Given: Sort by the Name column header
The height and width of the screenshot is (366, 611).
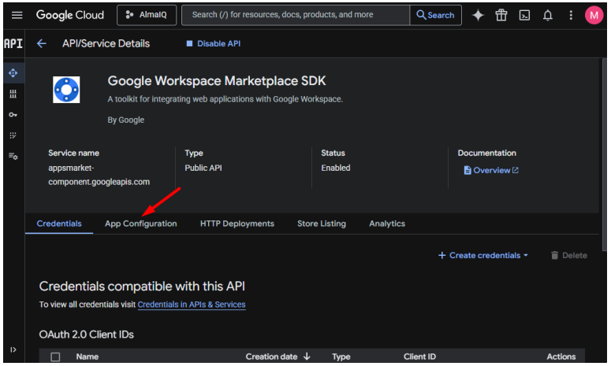Looking at the screenshot, I should (88, 357).
